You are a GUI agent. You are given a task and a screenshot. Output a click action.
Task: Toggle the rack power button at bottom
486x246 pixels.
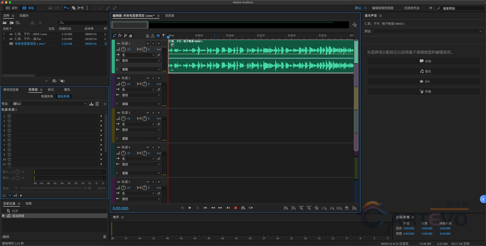4,195
